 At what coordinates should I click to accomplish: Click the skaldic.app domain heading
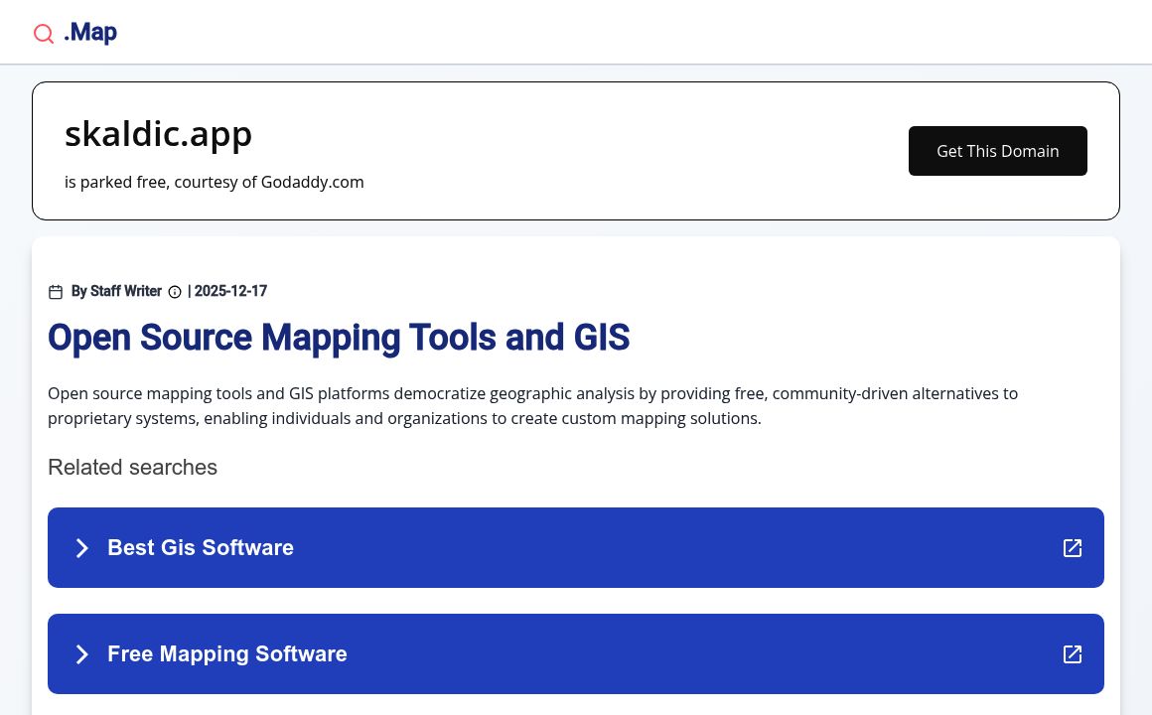click(x=158, y=134)
